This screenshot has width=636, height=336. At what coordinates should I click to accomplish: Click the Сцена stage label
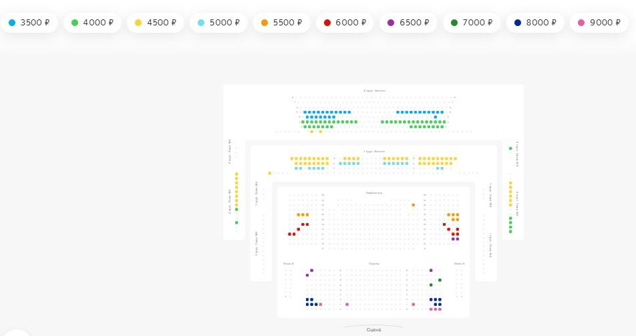click(x=374, y=329)
